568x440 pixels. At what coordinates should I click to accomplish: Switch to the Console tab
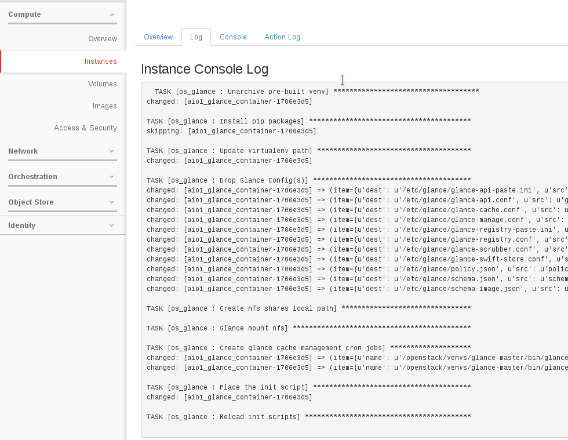tap(233, 37)
